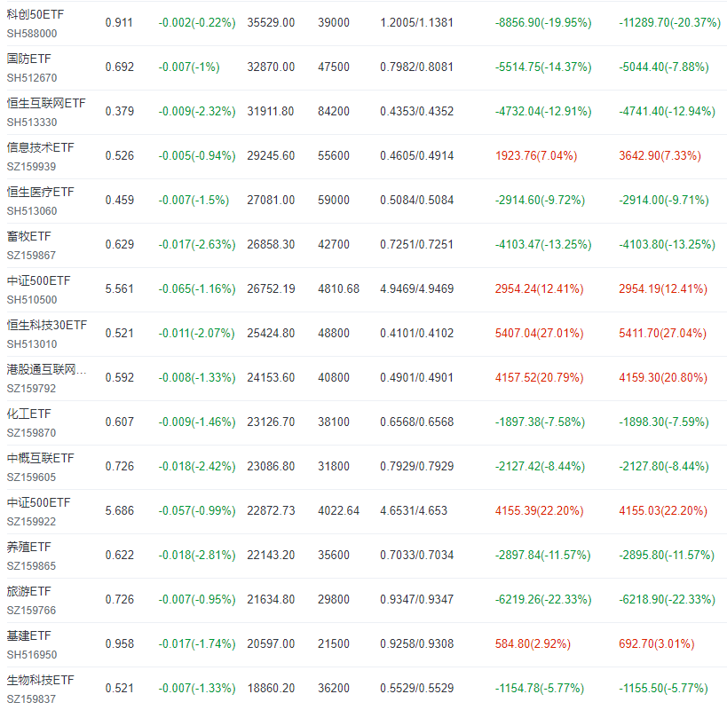
Task: Click cost 4.6531/4.653
Action: point(413,511)
